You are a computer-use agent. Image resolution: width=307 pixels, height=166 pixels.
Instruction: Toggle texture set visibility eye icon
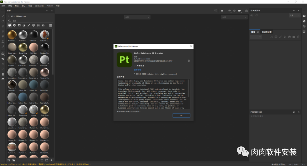(252, 15)
